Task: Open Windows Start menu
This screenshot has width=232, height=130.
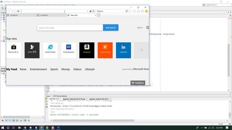Action: pos(3,127)
